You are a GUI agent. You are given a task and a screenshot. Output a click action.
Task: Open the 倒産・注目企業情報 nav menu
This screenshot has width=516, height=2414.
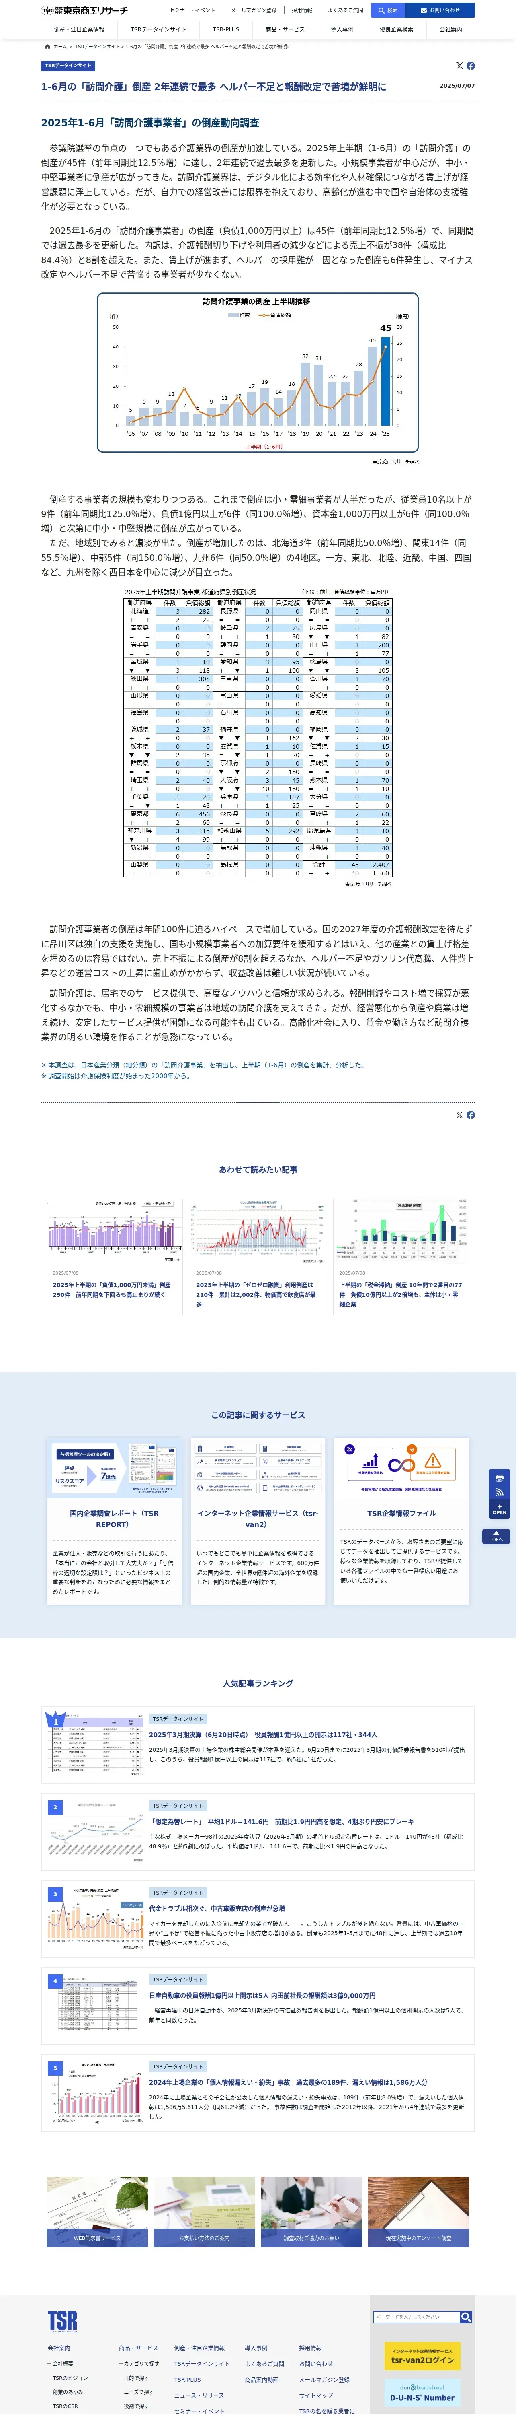[x=79, y=29]
